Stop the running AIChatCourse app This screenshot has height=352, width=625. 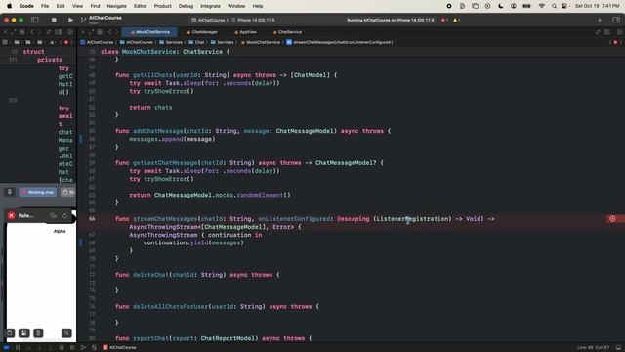(54, 20)
